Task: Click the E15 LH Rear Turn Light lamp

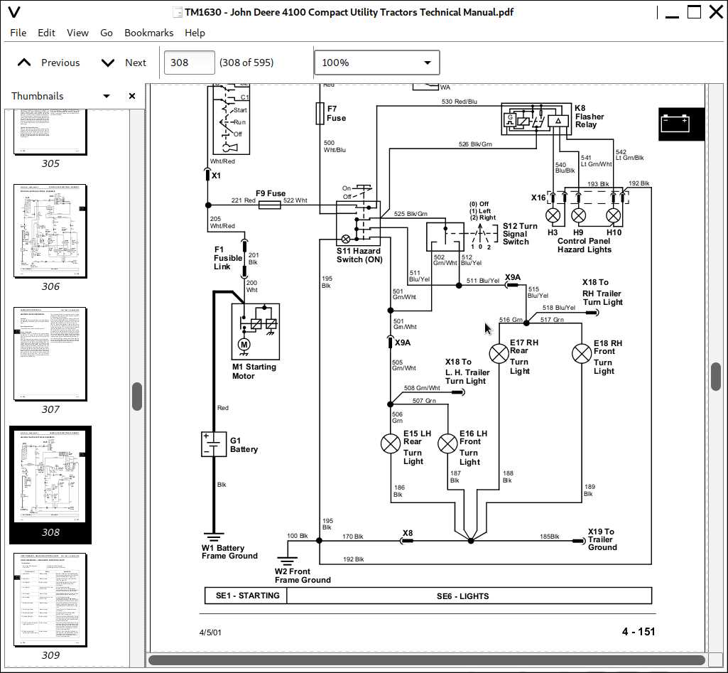Action: (391, 443)
